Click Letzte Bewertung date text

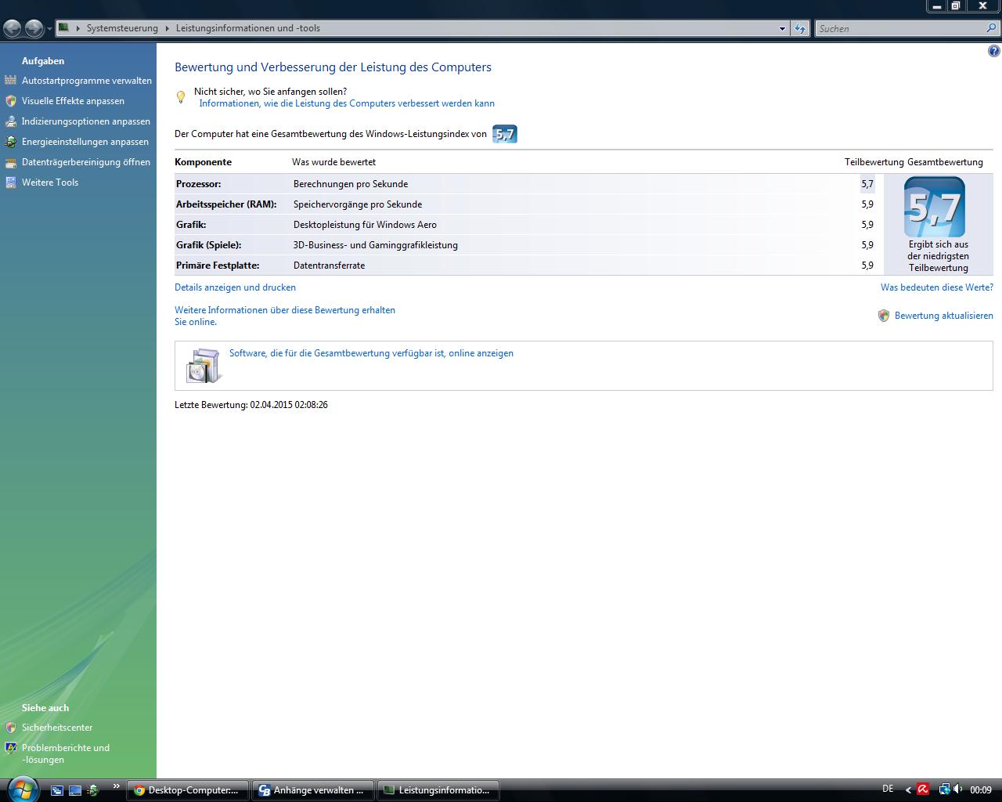click(x=251, y=405)
